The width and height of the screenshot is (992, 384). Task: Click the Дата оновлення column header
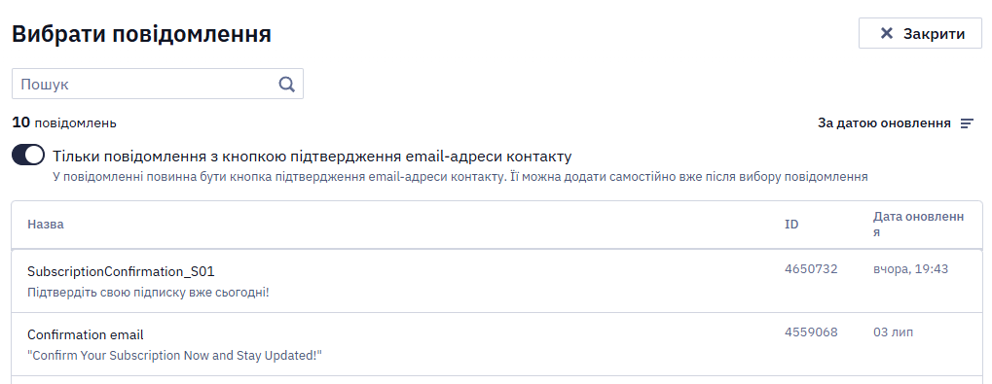tap(919, 225)
